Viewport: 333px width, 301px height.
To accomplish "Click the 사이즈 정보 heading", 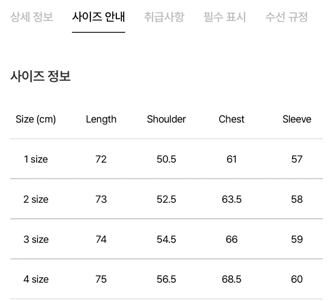I will pyautogui.click(x=41, y=76).
